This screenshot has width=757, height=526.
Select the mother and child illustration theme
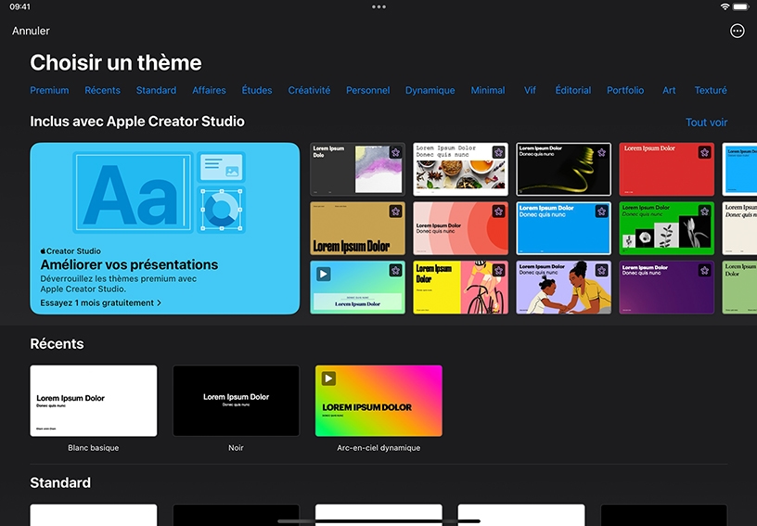click(x=563, y=288)
